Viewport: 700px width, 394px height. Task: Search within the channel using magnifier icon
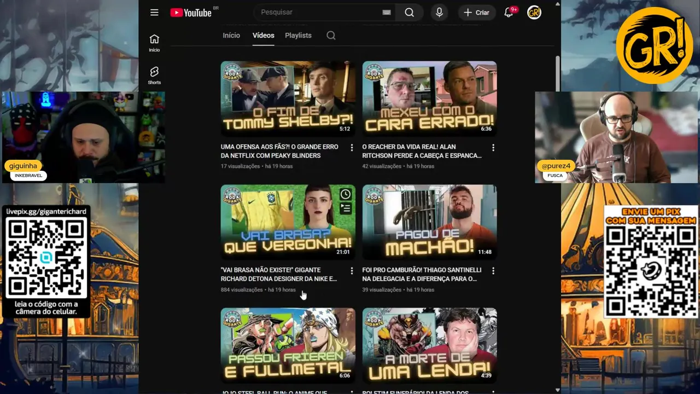click(x=331, y=36)
